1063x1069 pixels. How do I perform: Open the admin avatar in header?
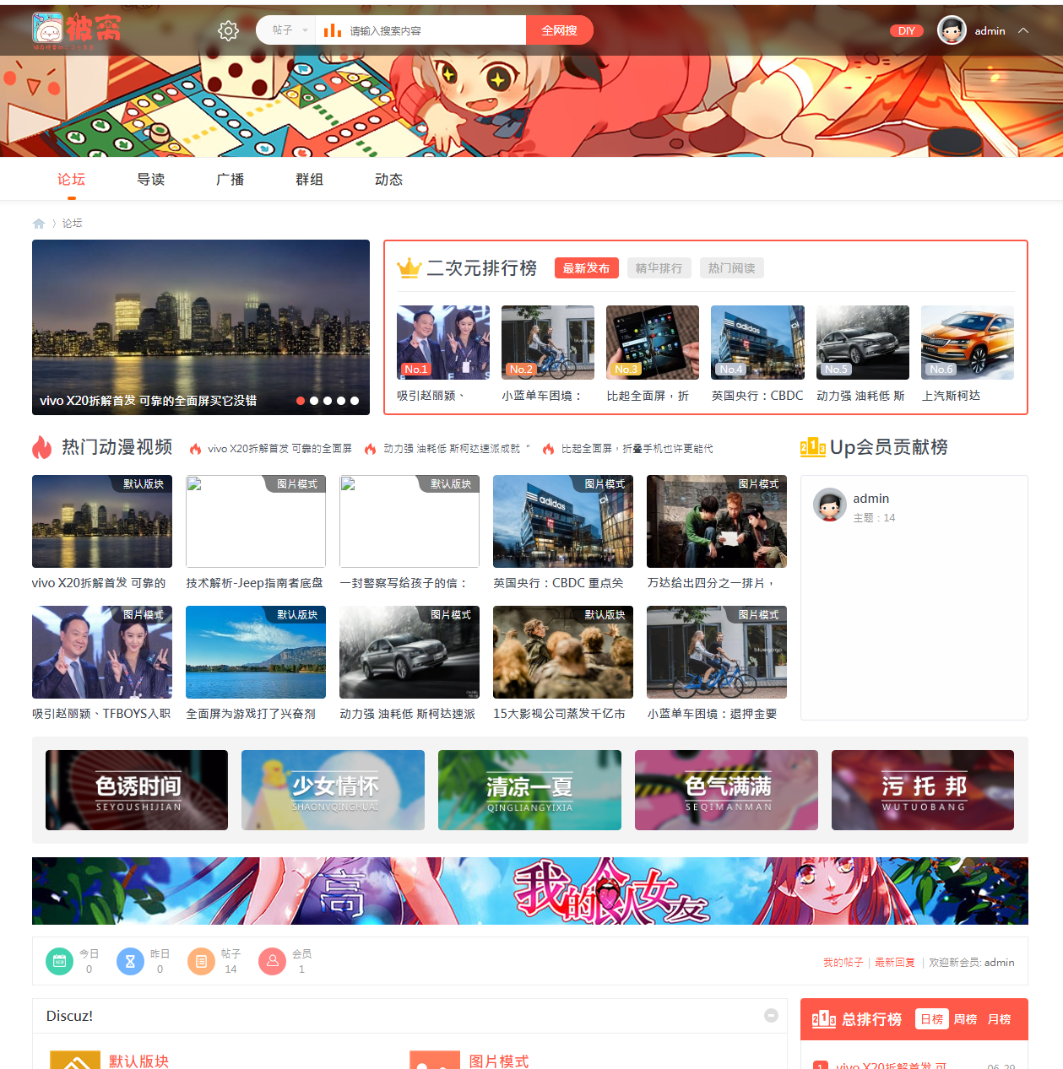pos(952,31)
